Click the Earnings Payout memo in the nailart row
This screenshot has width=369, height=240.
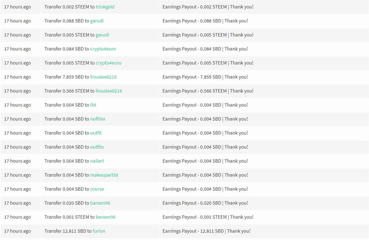point(205,161)
